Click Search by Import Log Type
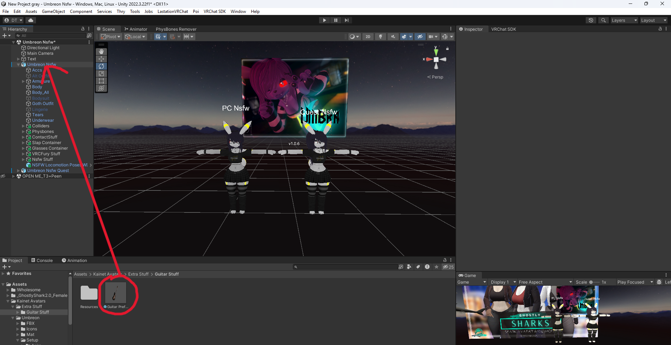This screenshot has width=671, height=345. pos(427,267)
